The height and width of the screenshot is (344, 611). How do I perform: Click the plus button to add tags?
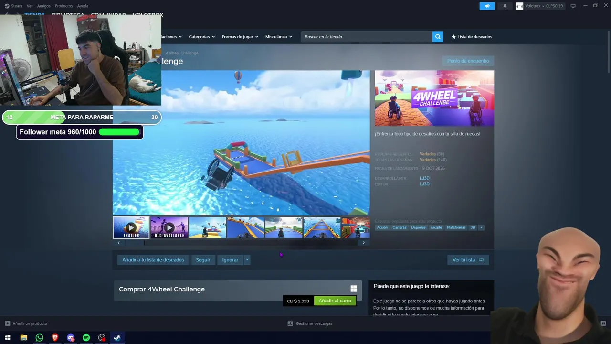pyautogui.click(x=481, y=227)
